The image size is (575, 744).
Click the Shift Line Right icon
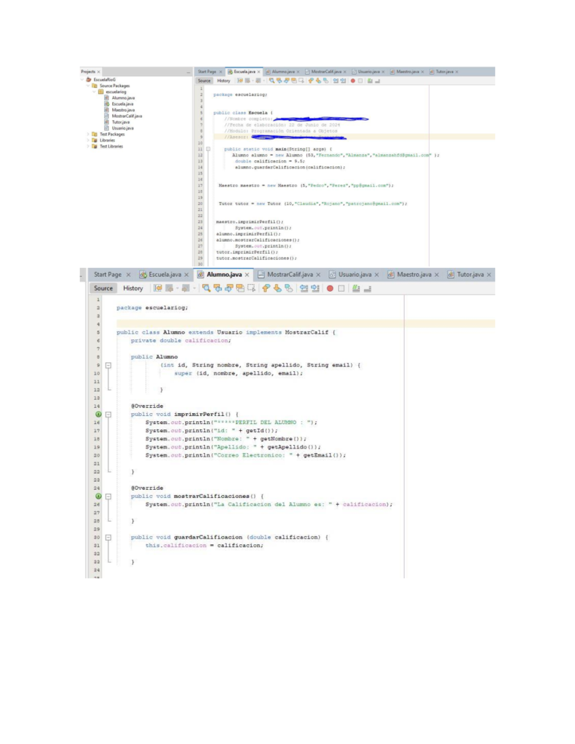coord(315,288)
